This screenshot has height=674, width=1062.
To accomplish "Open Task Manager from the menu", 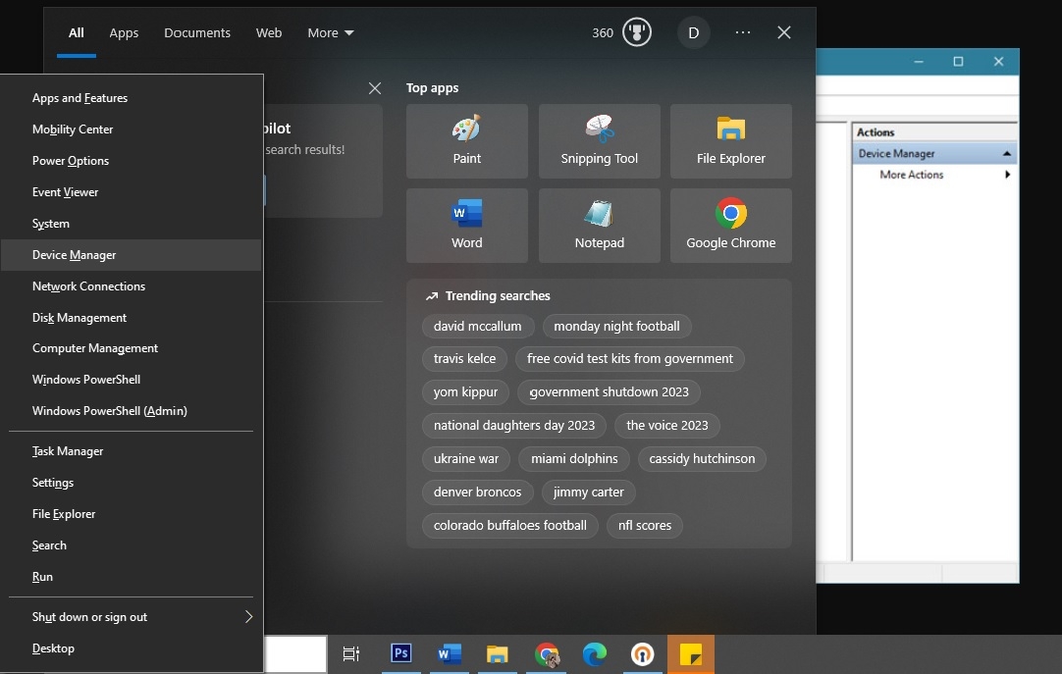I will [x=132, y=451].
